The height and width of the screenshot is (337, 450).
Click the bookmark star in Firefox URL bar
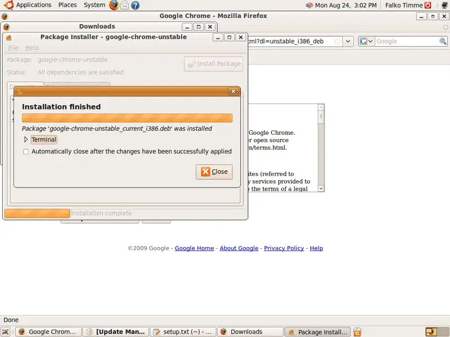point(337,41)
